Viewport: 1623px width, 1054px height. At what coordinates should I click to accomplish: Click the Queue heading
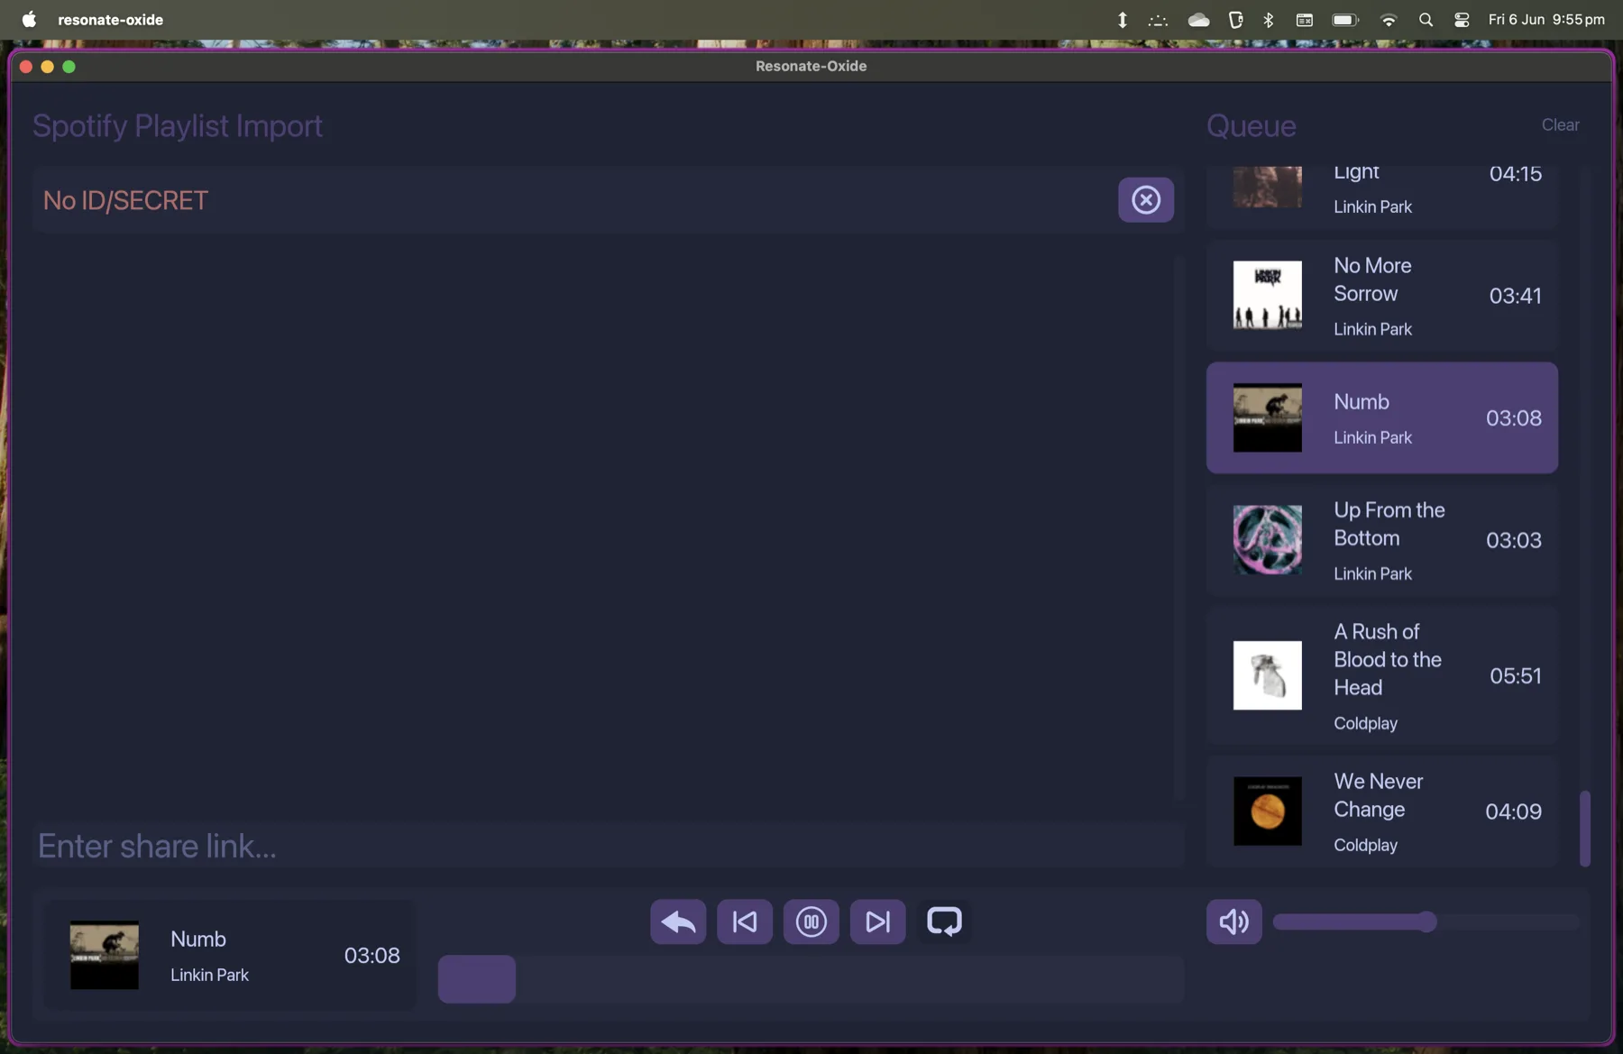tap(1251, 126)
